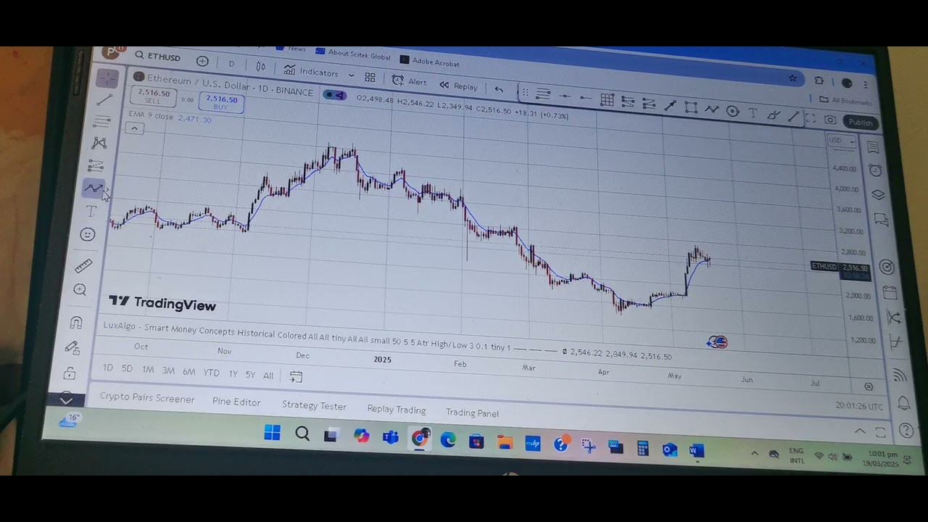Open Windows Start menu
The image size is (928, 522).
tap(272, 434)
